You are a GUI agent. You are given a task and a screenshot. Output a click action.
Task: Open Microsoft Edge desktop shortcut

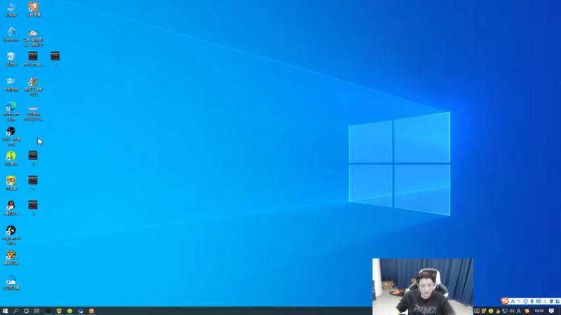[x=11, y=111]
